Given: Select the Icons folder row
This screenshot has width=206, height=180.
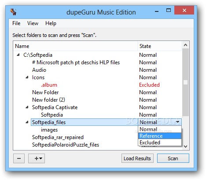Looking at the screenshot, I should tap(38, 77).
